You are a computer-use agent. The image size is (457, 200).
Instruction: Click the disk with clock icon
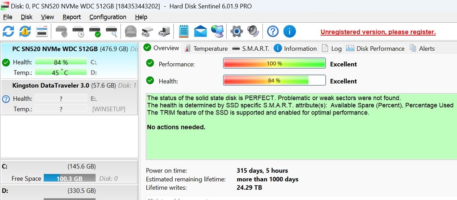[x=78, y=31]
